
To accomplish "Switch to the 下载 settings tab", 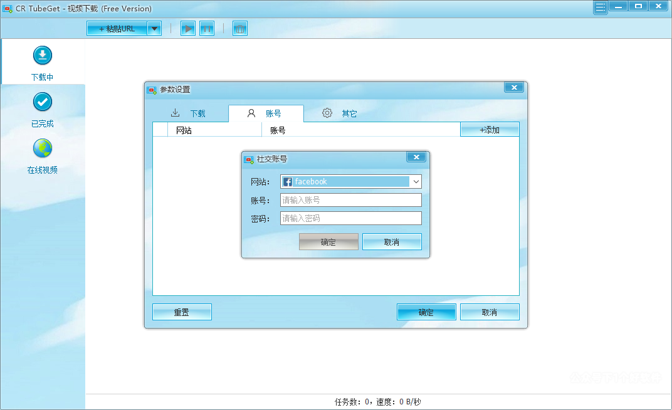I will coord(189,113).
